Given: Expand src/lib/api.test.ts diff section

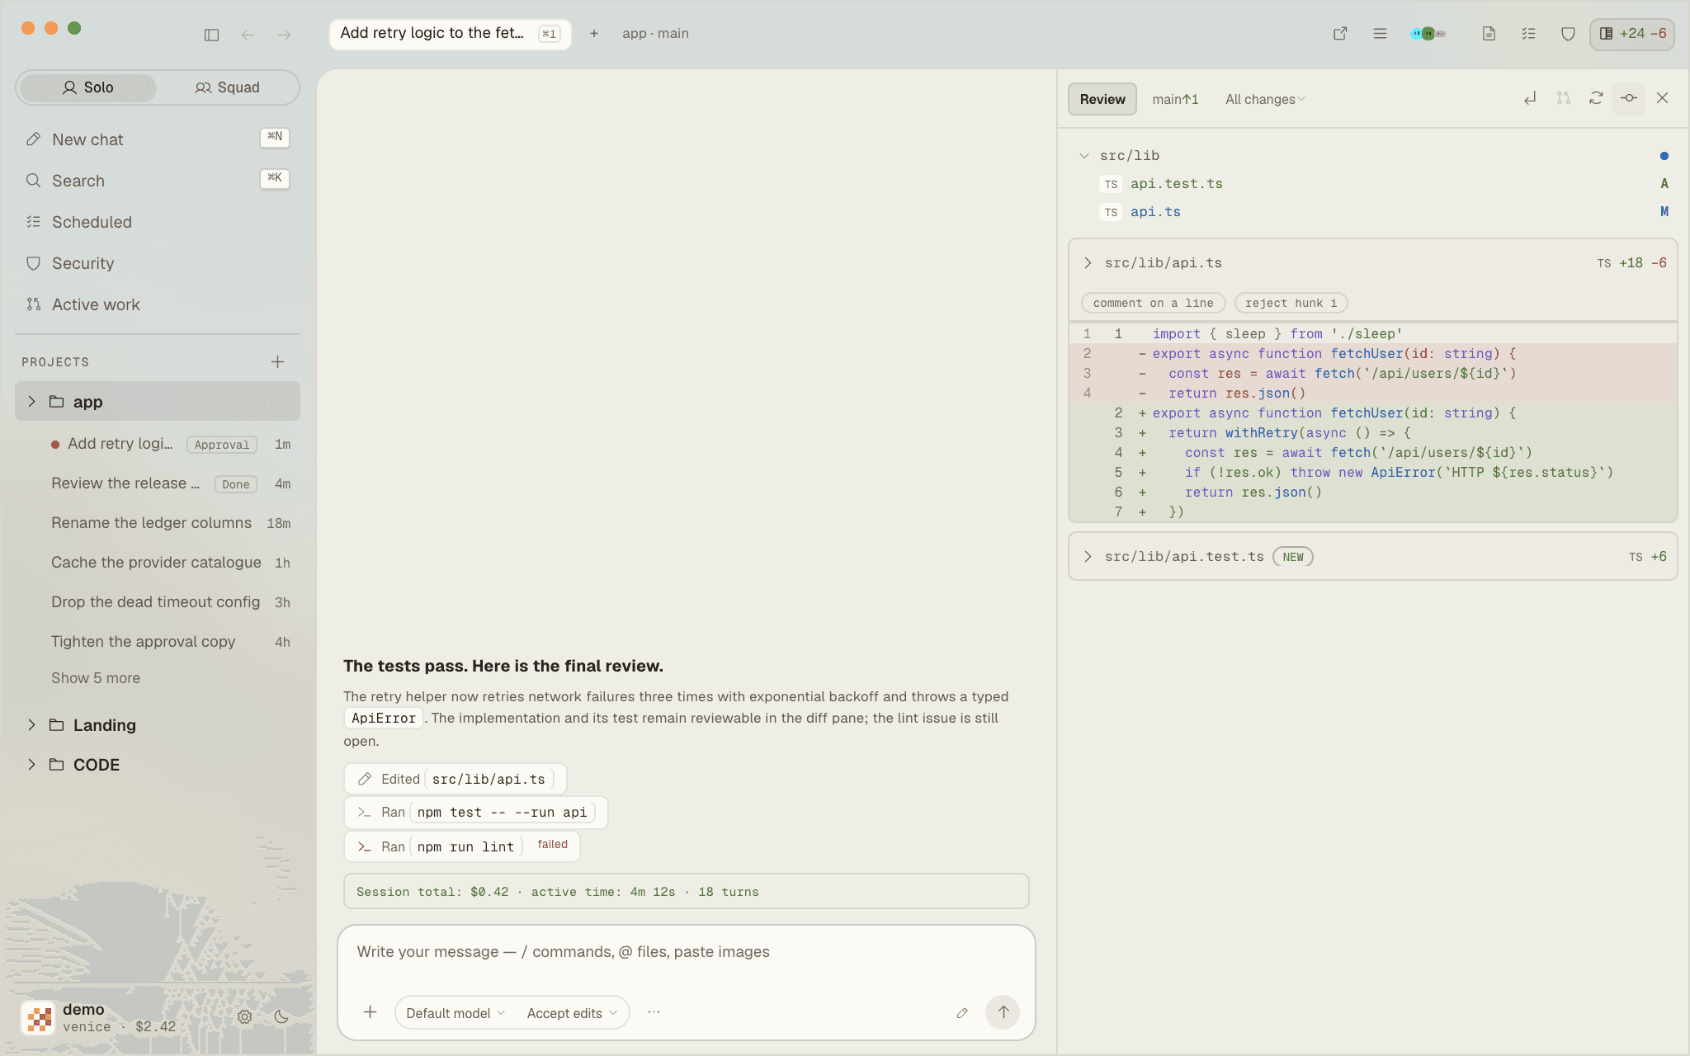Looking at the screenshot, I should point(1088,557).
